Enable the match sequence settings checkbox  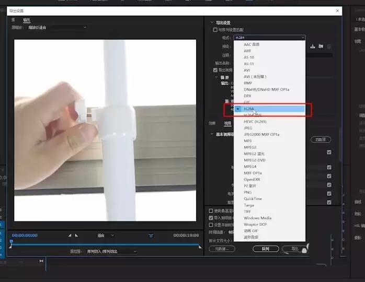[x=215, y=30]
